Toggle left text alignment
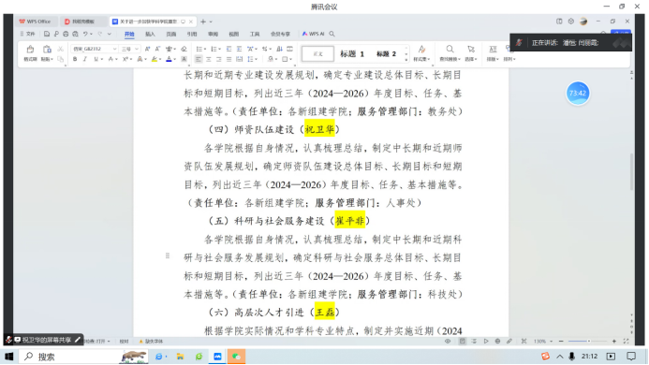The image size is (649, 365). tap(199, 59)
